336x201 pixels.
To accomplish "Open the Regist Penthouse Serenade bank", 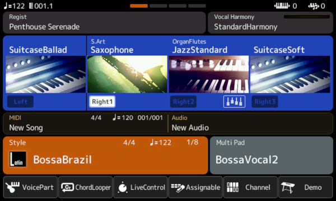I will [x=104, y=23].
